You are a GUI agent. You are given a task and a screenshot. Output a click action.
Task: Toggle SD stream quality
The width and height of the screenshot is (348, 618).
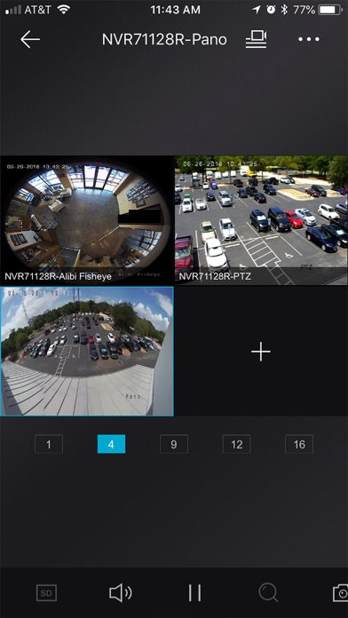46,593
